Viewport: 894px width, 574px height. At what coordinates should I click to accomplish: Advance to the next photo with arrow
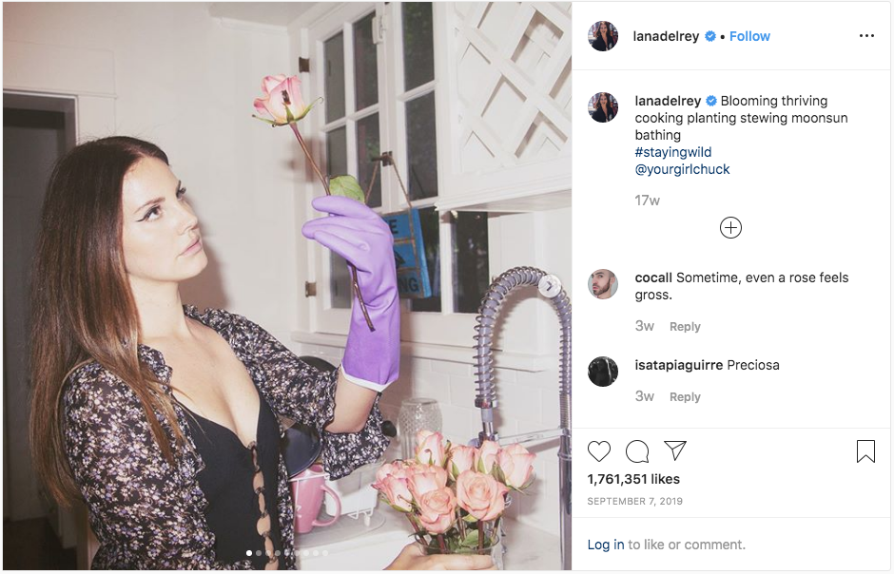tap(550, 285)
